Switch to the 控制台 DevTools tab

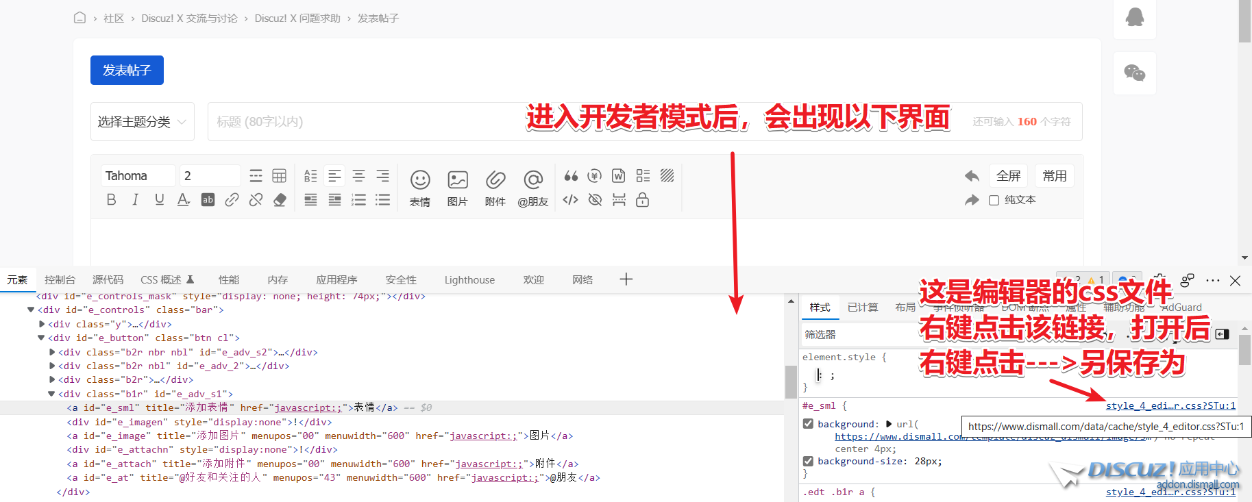tap(60, 280)
